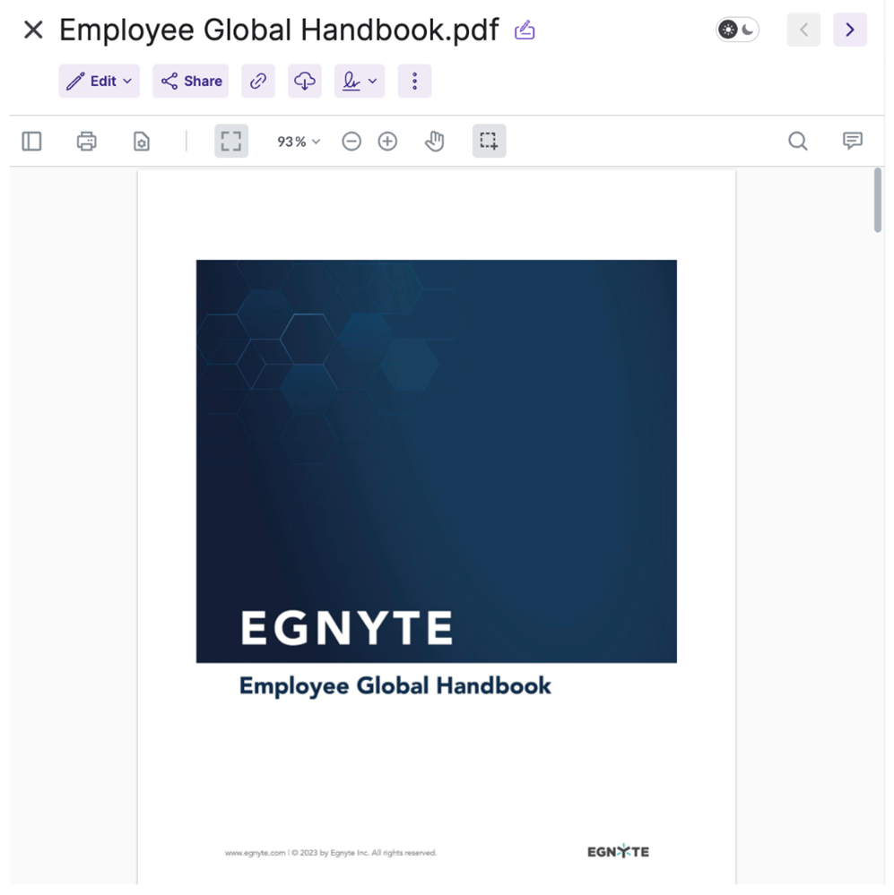Click the 'Employee Global Handbook.pdf' filename
Viewport: 894px width, 895px height.
[x=279, y=30]
